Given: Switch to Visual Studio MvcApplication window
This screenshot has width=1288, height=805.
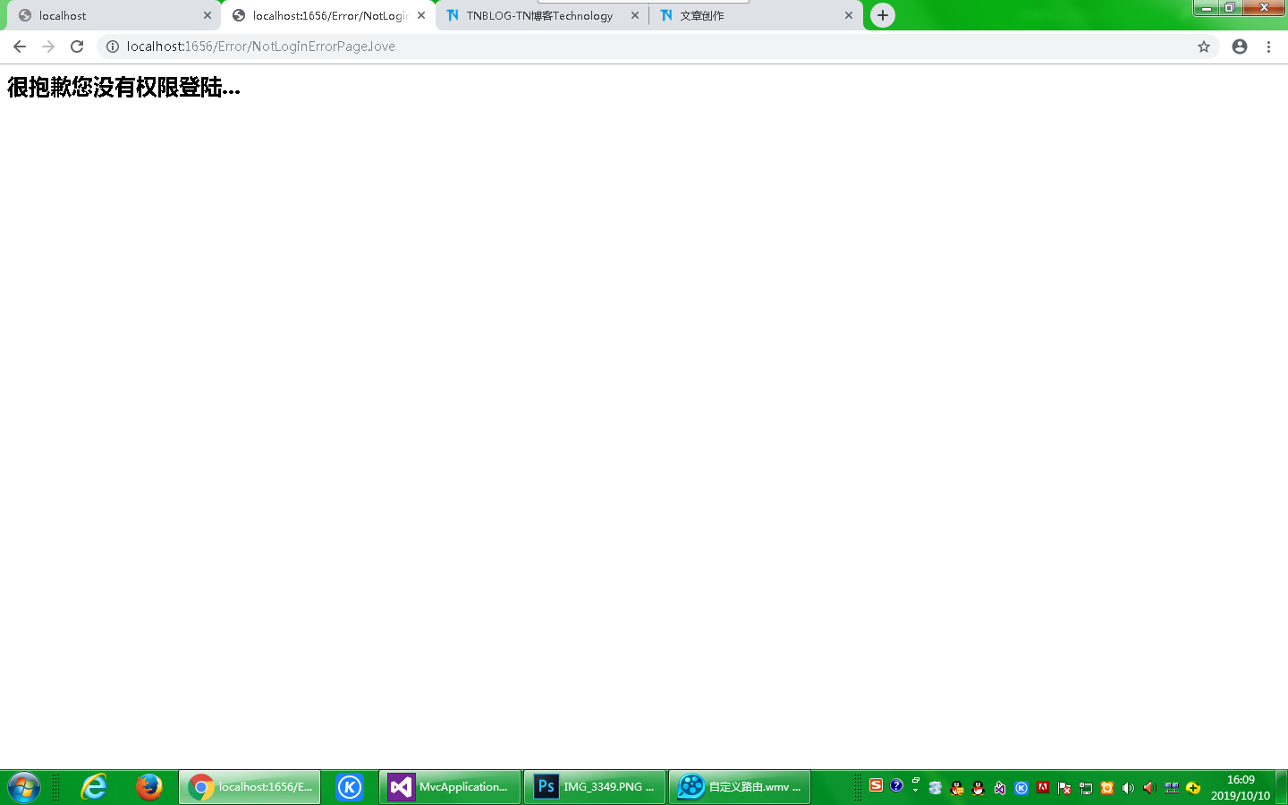Looking at the screenshot, I should click(450, 787).
